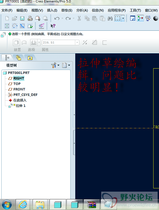
Task: Print the current model
Action: pyautogui.click(x=30, y=18)
